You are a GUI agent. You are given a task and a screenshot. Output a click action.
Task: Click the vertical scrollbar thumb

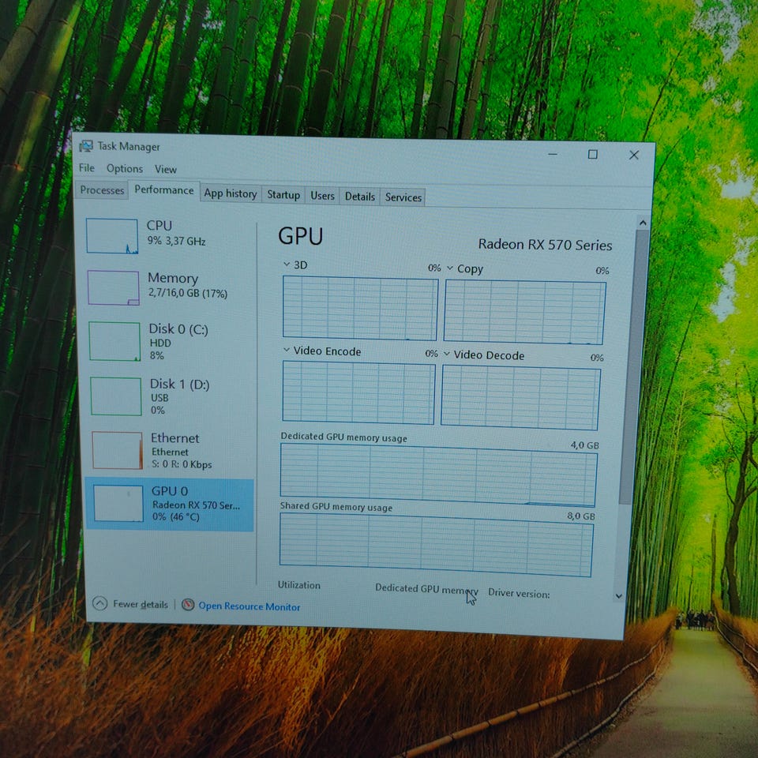[x=634, y=367]
